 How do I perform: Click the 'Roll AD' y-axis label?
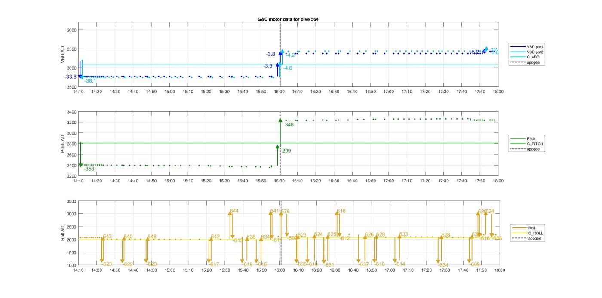coord(62,233)
